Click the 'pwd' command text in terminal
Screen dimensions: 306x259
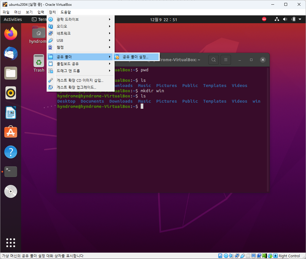144,70
